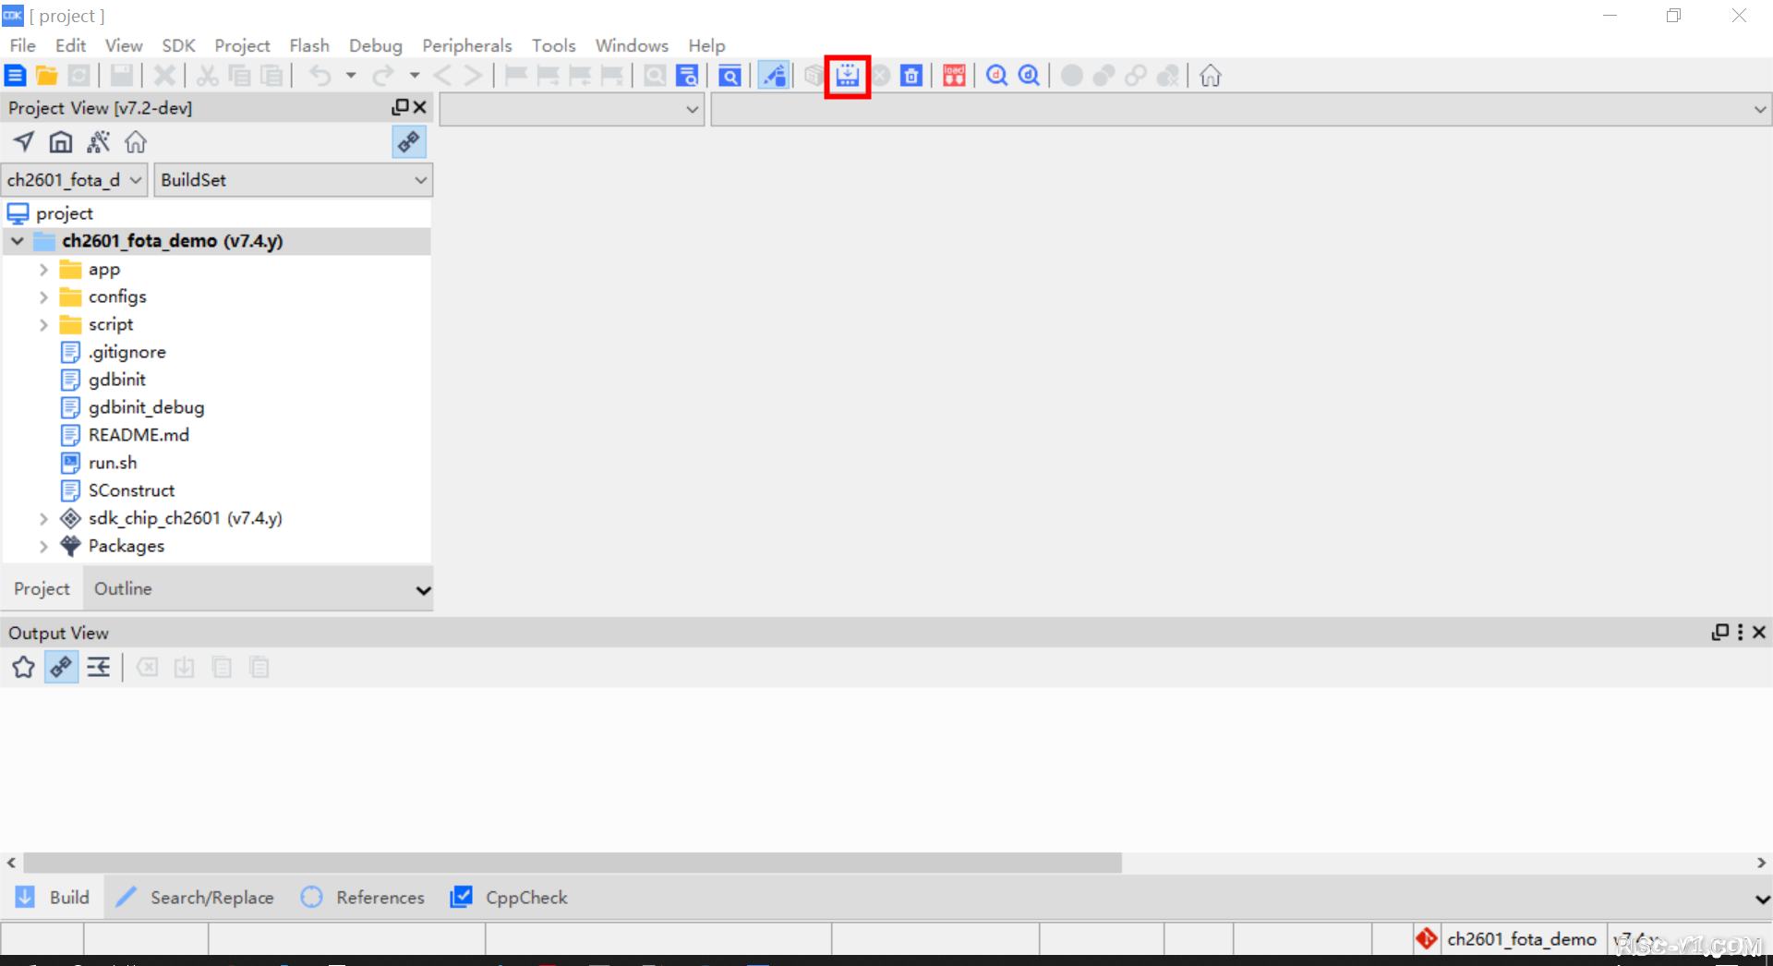This screenshot has width=1773, height=966.
Task: Click the star icon in Output View
Action: pos(24,667)
